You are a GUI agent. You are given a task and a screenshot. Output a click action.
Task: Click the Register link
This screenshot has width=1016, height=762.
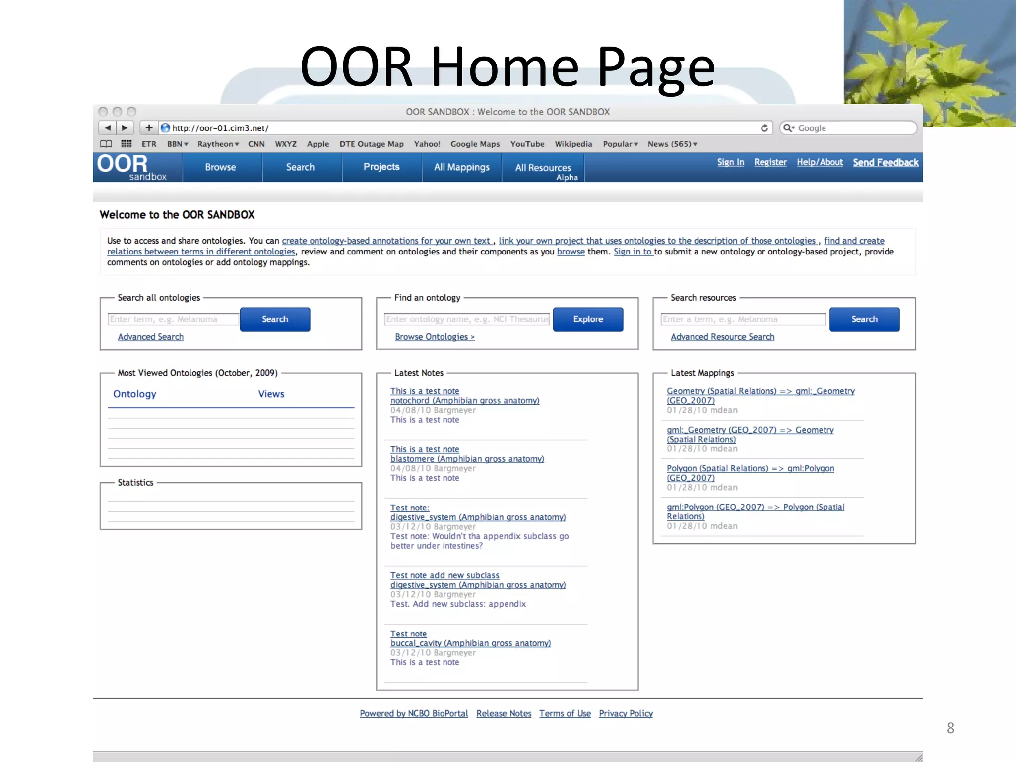tap(770, 162)
